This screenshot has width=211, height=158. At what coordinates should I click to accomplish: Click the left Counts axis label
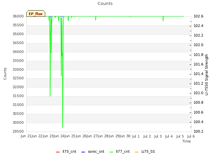click(5, 74)
